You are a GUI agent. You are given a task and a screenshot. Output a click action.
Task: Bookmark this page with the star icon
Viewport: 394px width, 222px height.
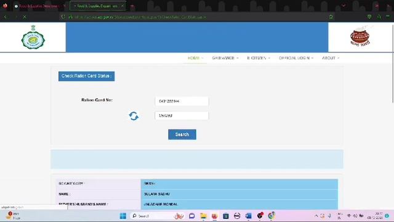331,17
